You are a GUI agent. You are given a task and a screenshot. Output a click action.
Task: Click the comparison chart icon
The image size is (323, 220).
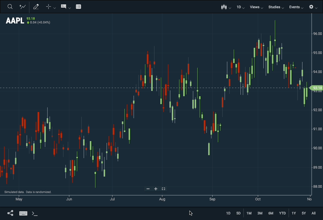[x=22, y=6]
